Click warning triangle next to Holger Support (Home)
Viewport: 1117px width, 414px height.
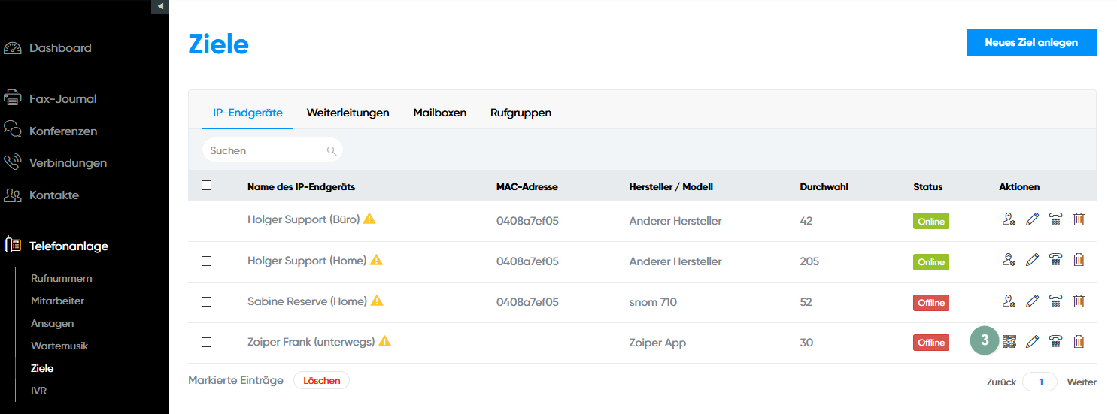pos(377,260)
